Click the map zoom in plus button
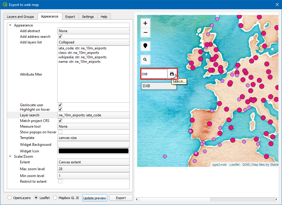The height and width of the screenshot is (205, 282). pyautogui.click(x=145, y=23)
